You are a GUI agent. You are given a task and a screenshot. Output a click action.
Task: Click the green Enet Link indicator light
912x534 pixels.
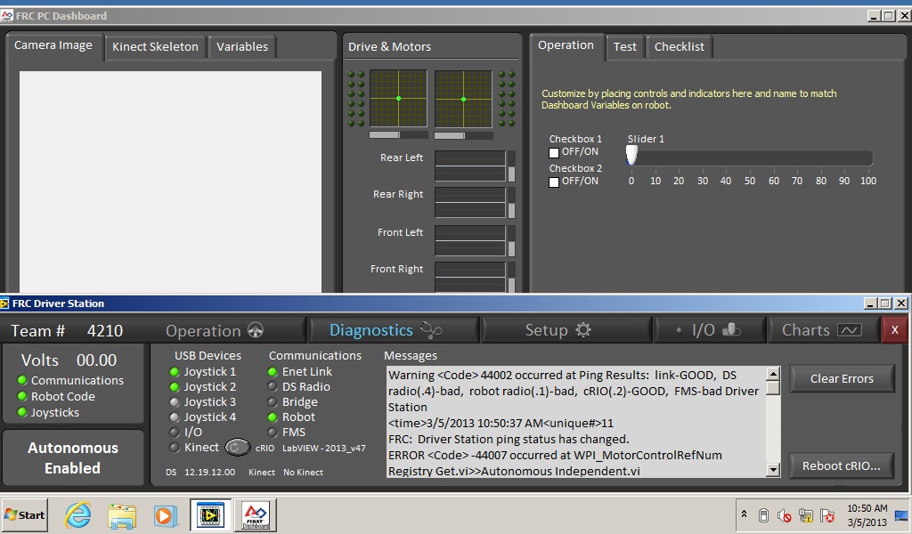pos(273,372)
